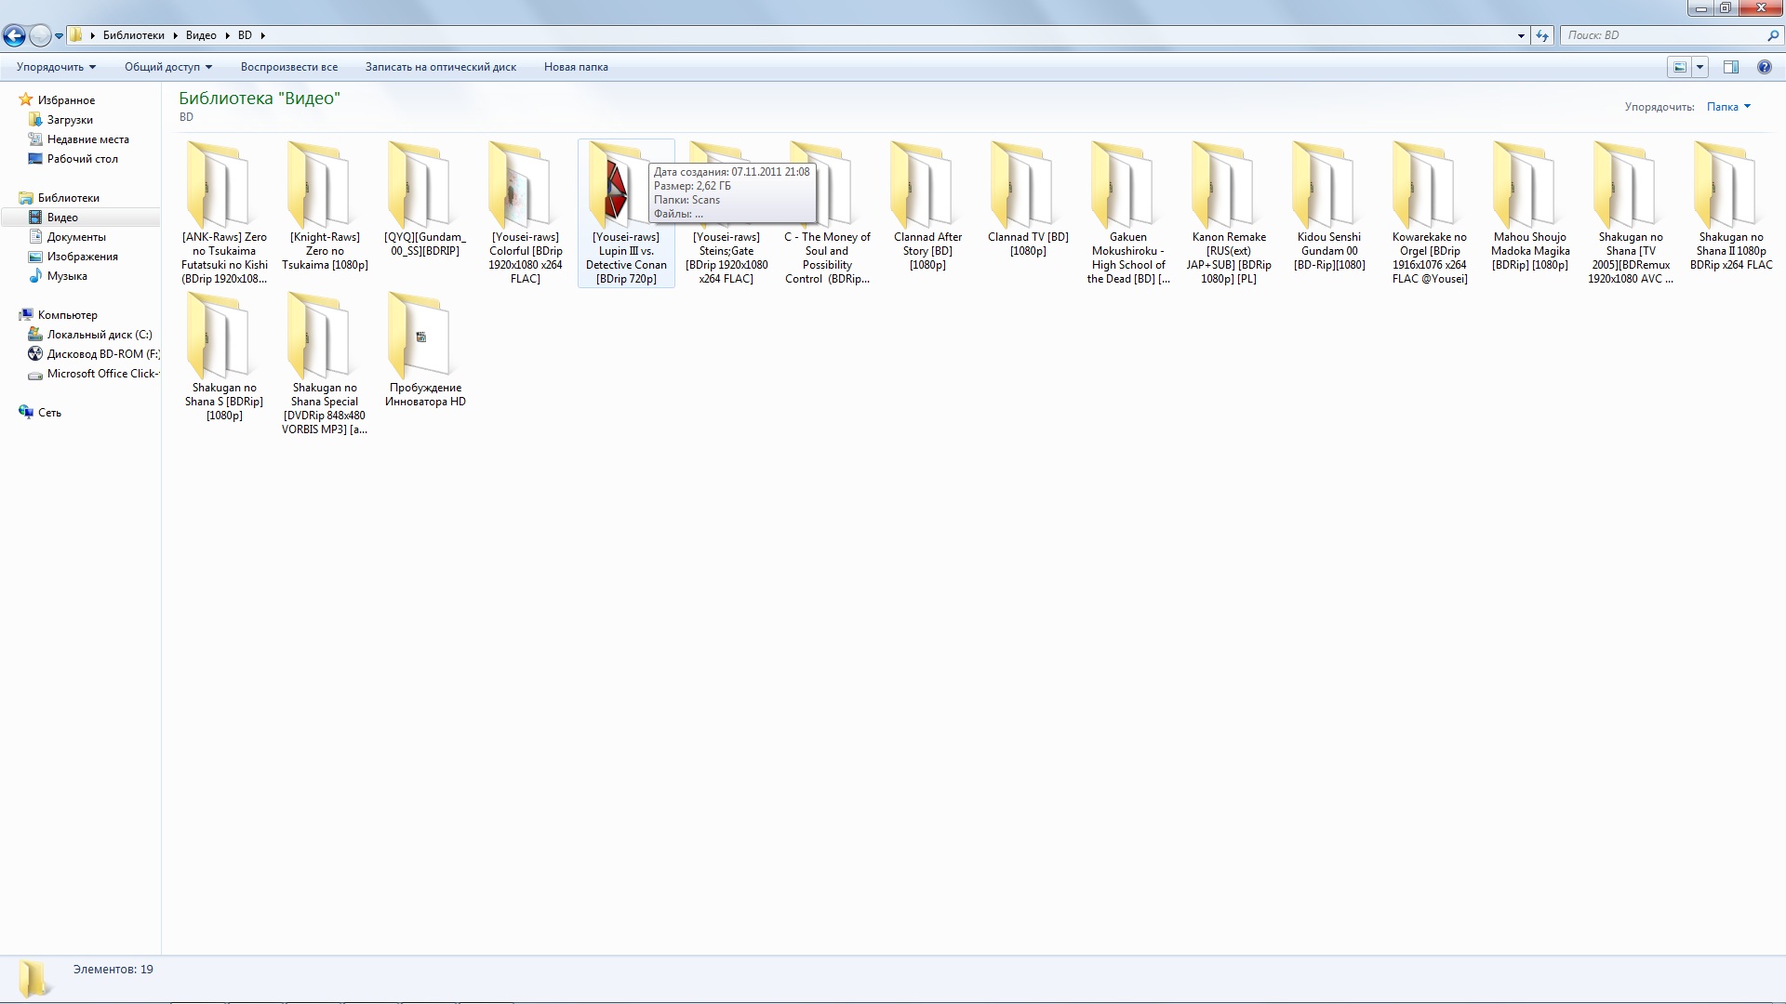
Task: Select the 'Изображения' library
Action: point(82,257)
